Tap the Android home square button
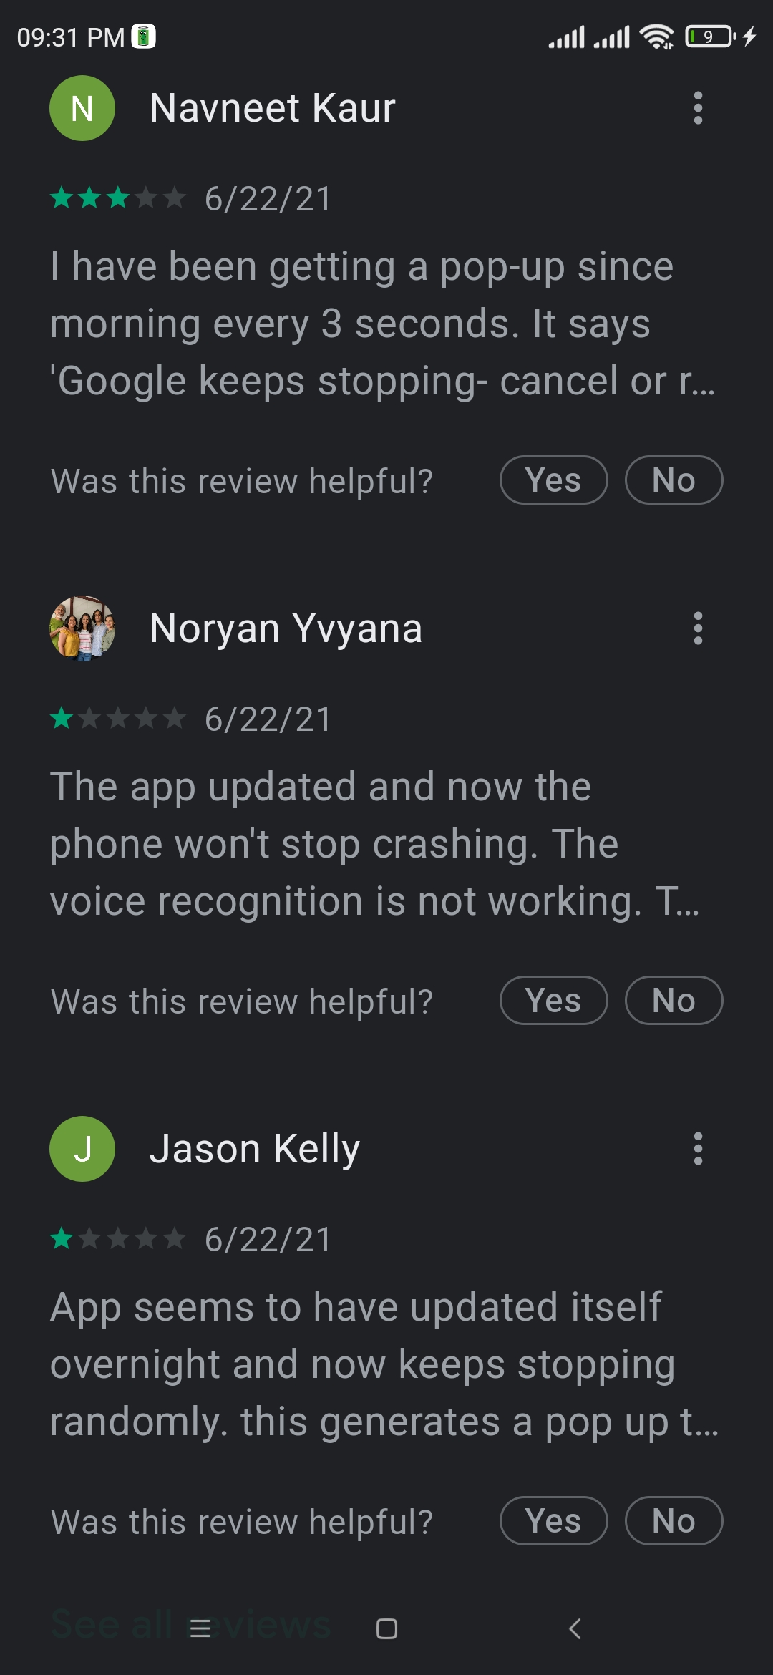 (386, 1629)
